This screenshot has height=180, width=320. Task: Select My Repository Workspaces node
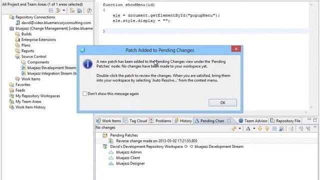(38, 96)
